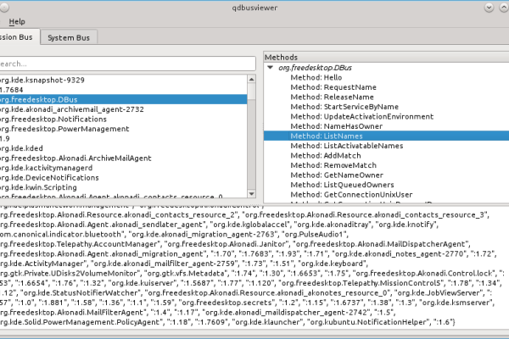The height and width of the screenshot is (339, 509).
Task: Click the org.freedesktop.DBus tree root label
Action: point(315,68)
